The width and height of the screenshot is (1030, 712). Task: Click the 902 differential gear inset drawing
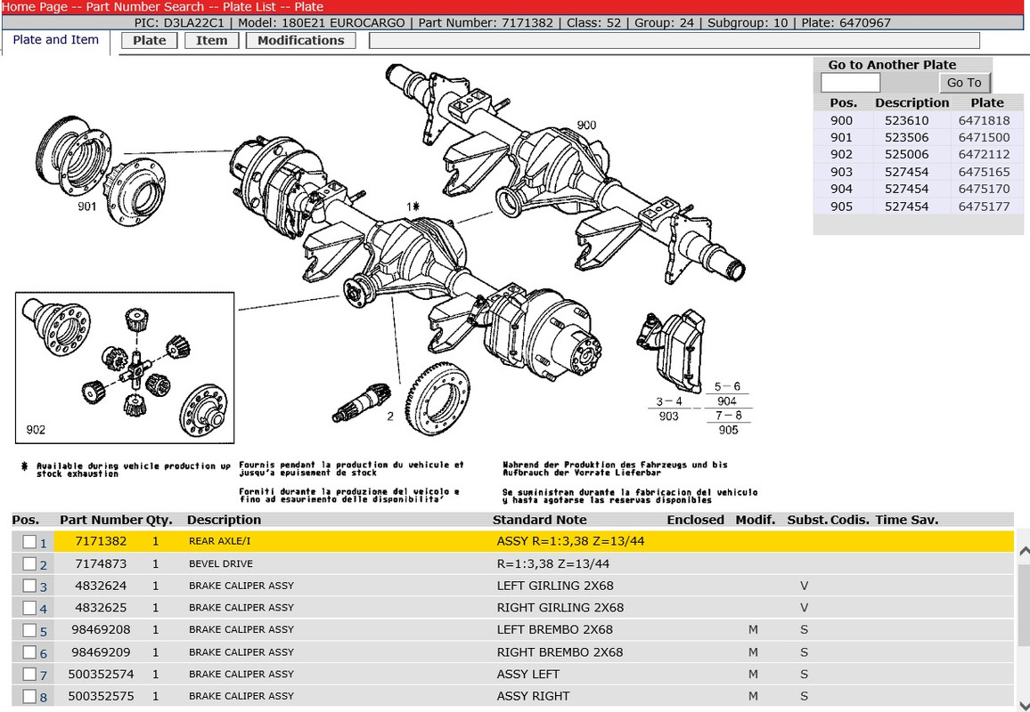[x=125, y=368]
